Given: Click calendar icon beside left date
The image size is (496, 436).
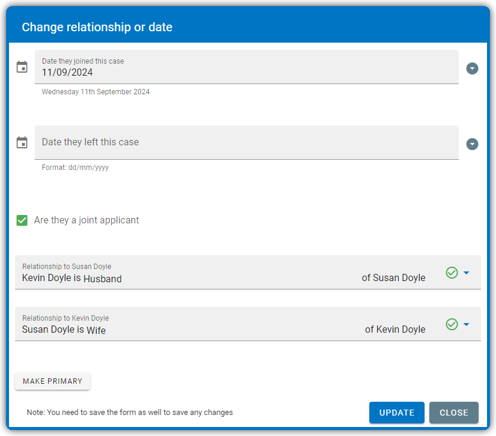Looking at the screenshot, I should (x=22, y=142).
